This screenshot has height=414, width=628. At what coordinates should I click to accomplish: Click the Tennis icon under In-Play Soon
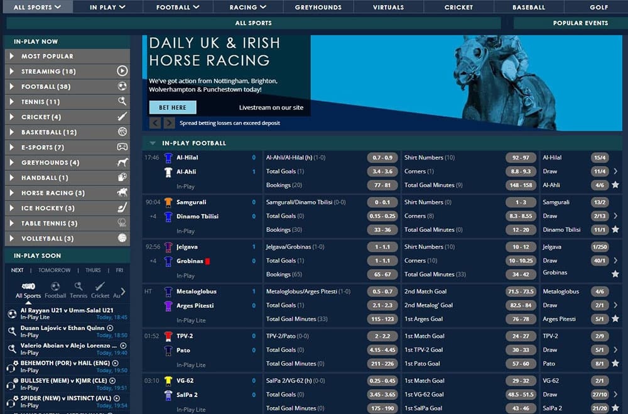click(78, 286)
